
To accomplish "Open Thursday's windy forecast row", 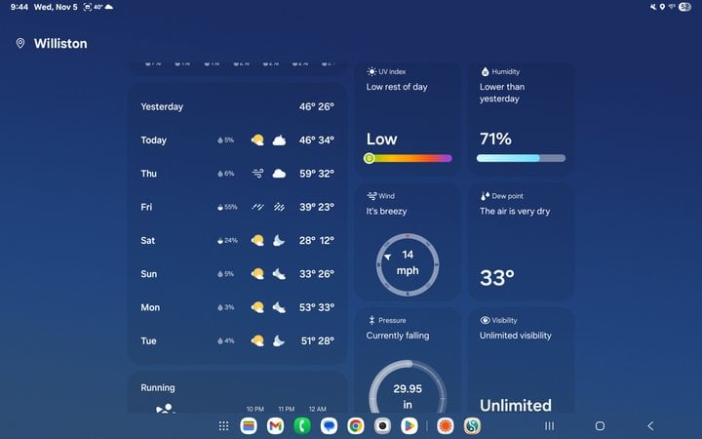I will 237,174.
